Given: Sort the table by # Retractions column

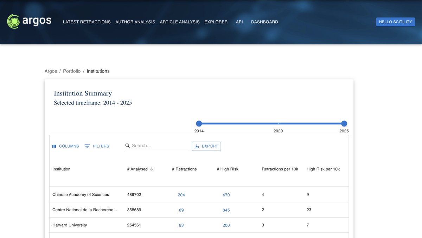Looking at the screenshot, I should [184, 169].
